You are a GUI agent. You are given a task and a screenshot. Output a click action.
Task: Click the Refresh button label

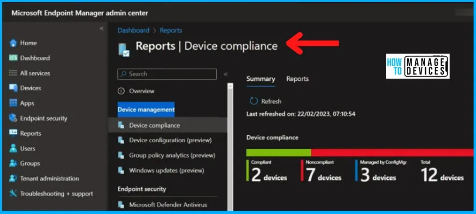[271, 101]
